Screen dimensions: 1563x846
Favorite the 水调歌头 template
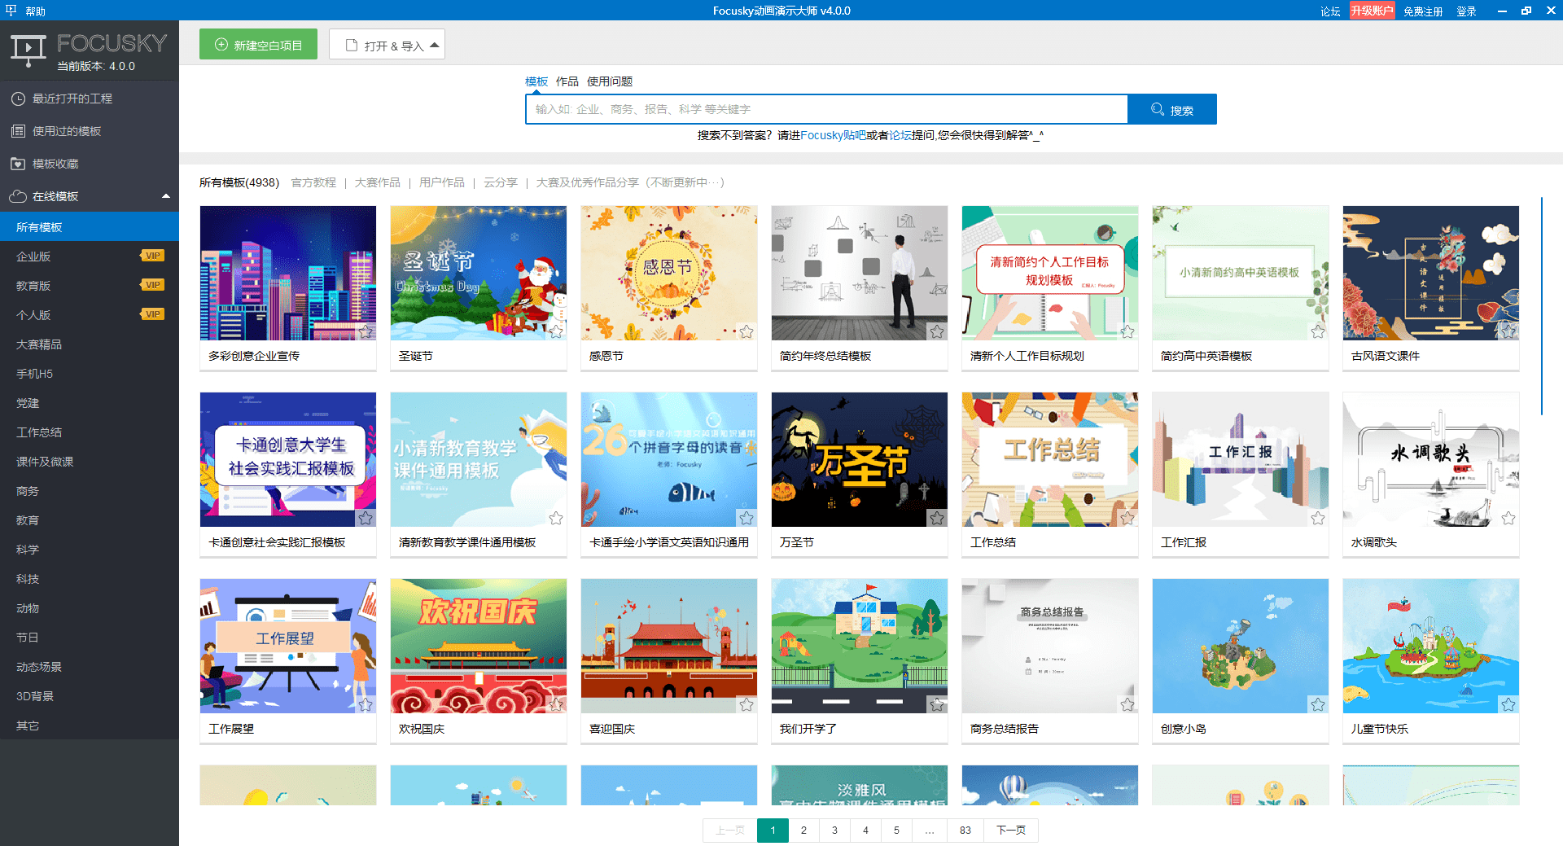pos(1507,518)
